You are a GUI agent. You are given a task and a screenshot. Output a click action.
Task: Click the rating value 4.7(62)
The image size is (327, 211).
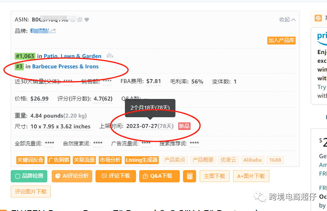coord(103,99)
